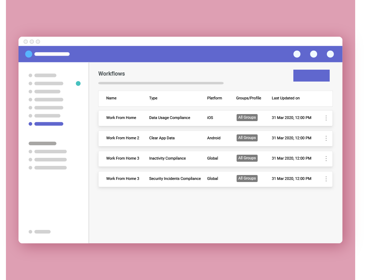Viewport: 366px width, 280px height.
Task: Click the All Groups badge in the iOS row
Action: click(247, 118)
